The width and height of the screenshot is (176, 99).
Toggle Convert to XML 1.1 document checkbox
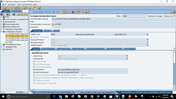(34, 83)
